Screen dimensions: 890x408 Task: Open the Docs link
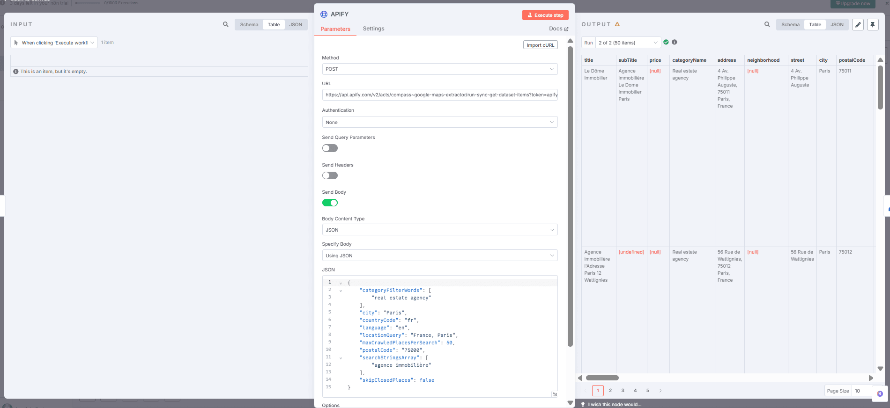click(559, 29)
